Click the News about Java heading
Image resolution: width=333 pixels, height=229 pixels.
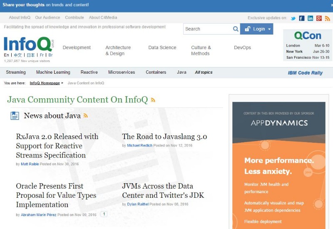pos(52,116)
